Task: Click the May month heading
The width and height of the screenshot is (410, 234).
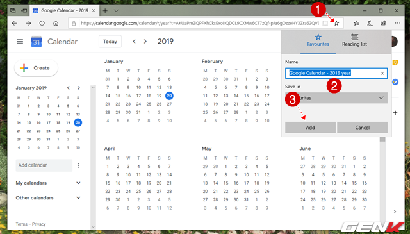Action: [x=206, y=149]
